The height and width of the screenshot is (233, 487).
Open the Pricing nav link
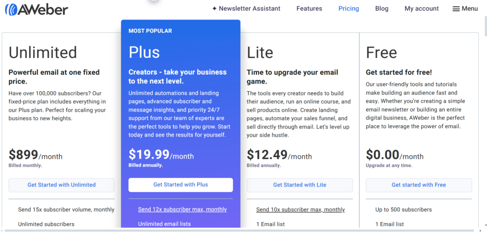tap(349, 9)
